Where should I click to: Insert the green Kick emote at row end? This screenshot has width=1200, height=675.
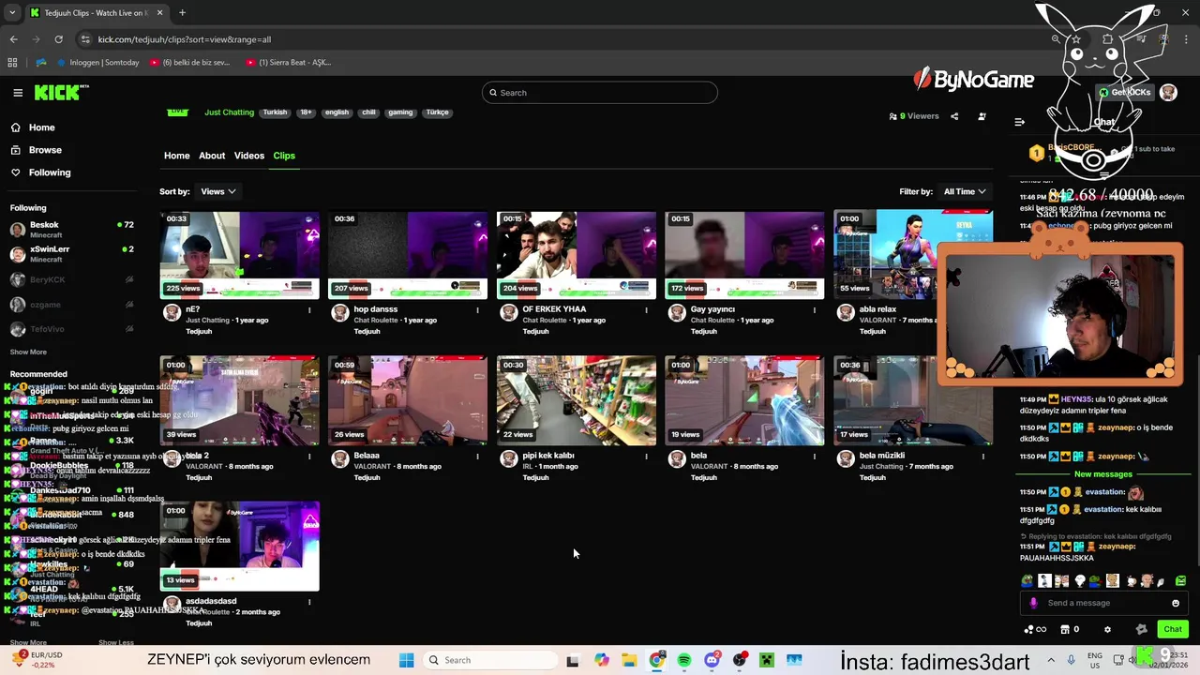[1180, 581]
